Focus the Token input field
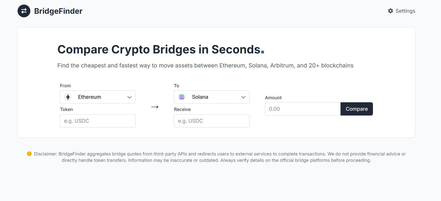This screenshot has width=441, height=201. click(x=98, y=121)
